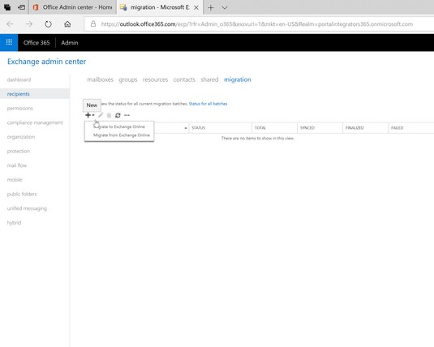
Task: Open a new browser tab
Action: pyautogui.click(x=211, y=7)
